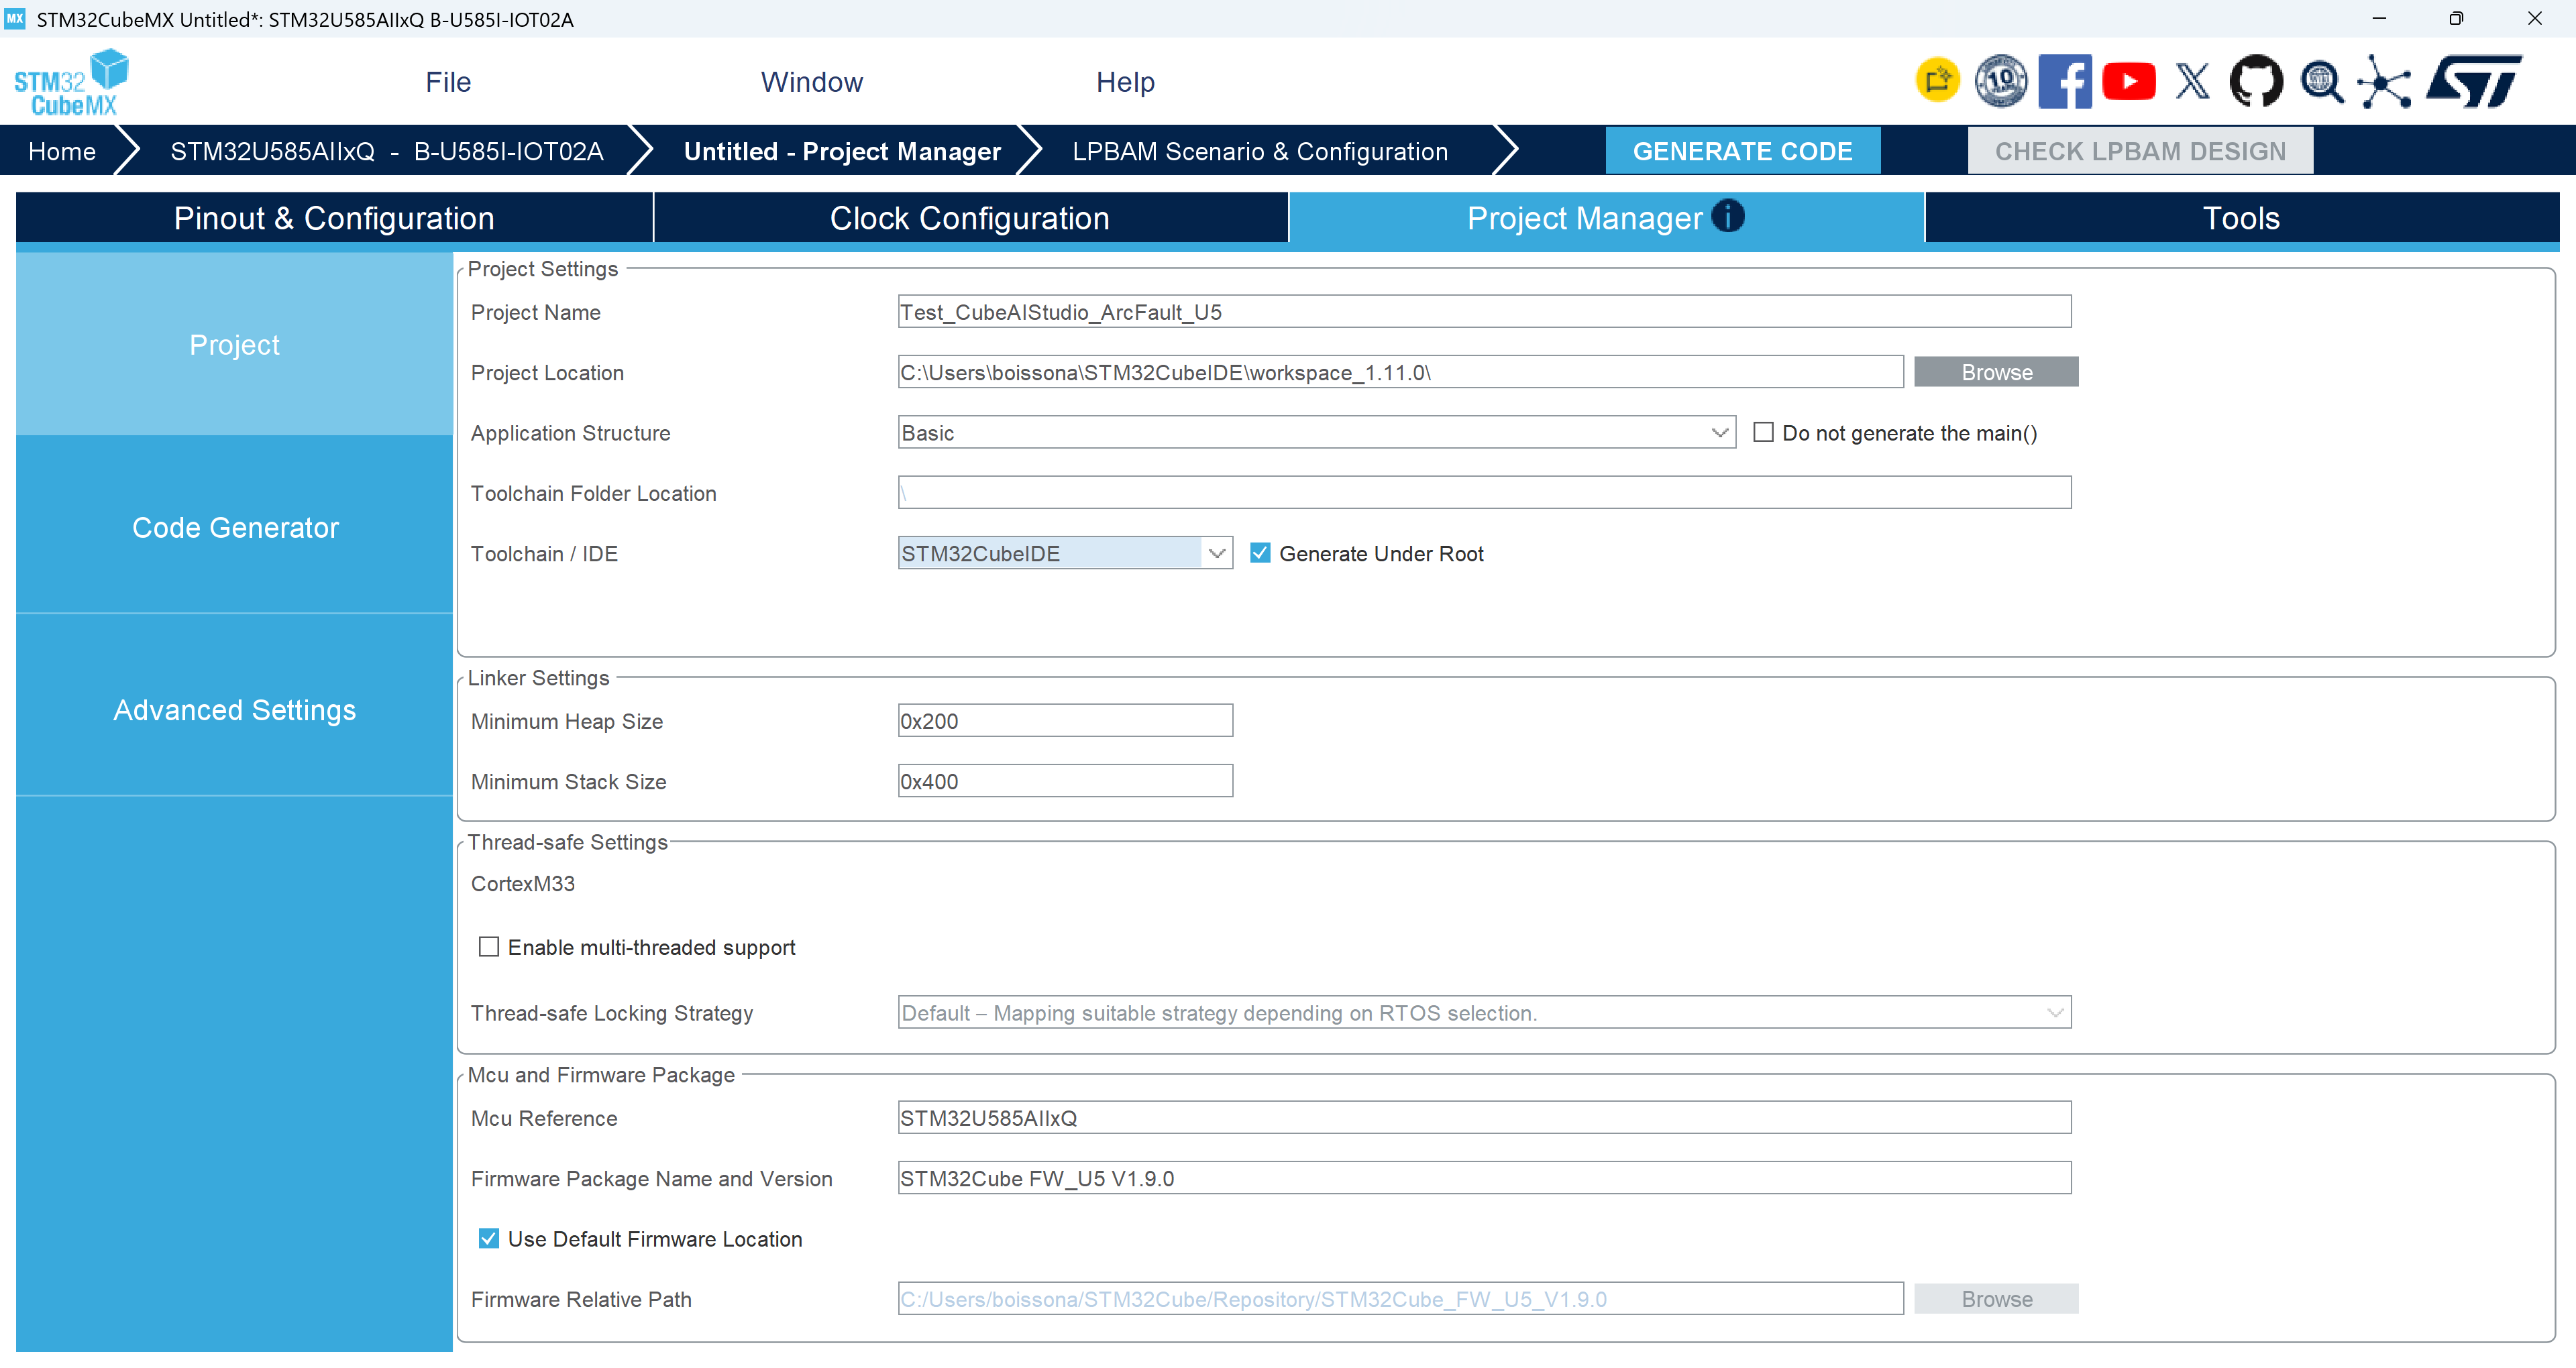Uncheck Use Default Firmware Location

488,1238
